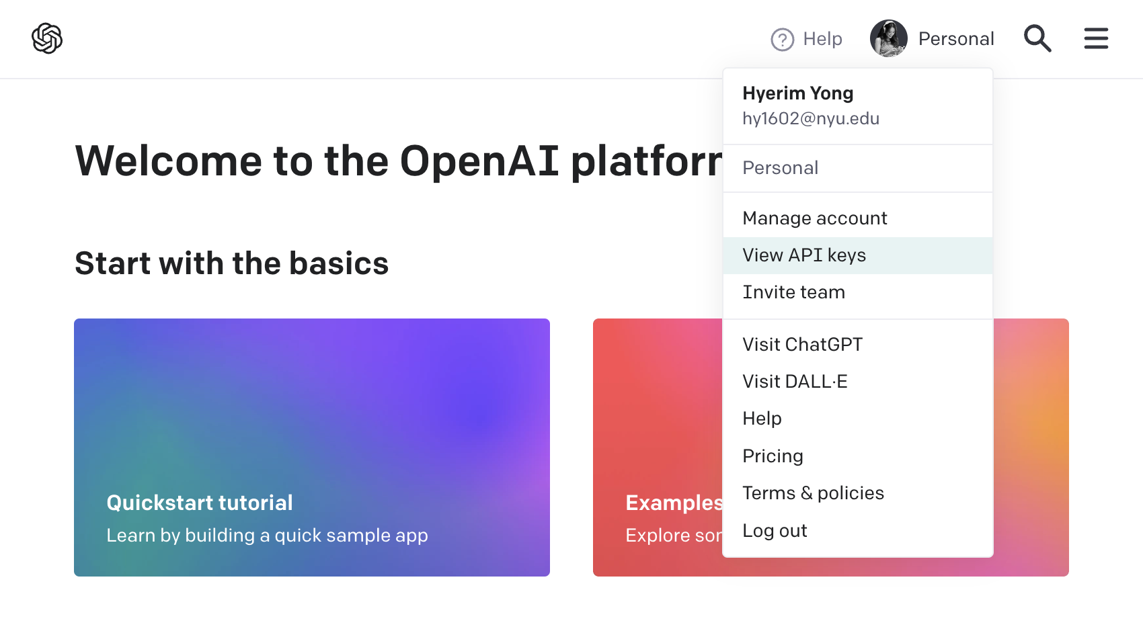This screenshot has height=637, width=1143.
Task: Open the Quickstart tutorial card
Action: tap(312, 448)
